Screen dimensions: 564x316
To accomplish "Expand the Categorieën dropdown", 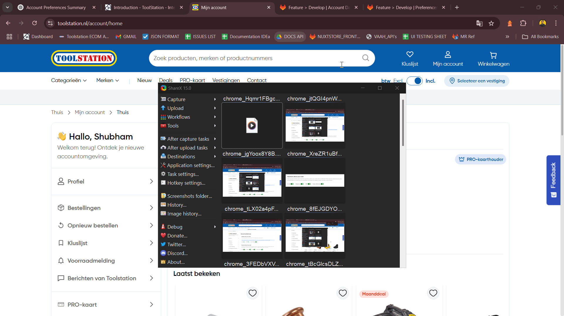I will tap(69, 80).
